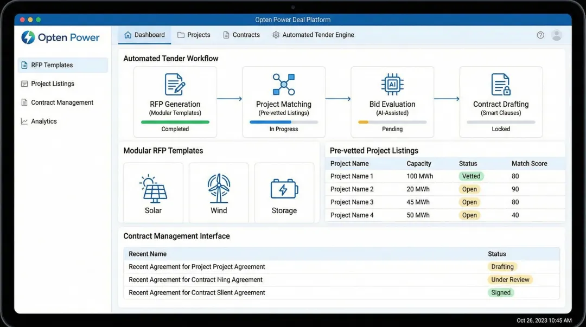
Task: Open the help icon in the toolbar
Action: (540, 35)
